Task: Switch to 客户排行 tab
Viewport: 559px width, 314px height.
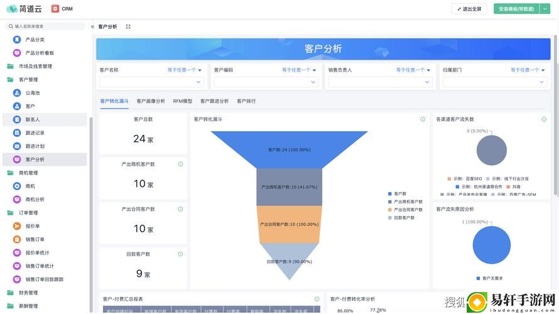Action: tap(246, 101)
